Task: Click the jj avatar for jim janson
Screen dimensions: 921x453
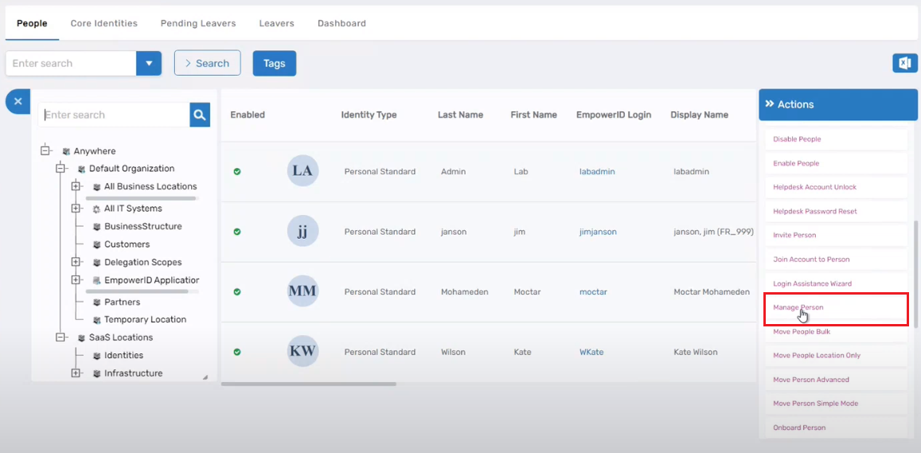Action: (x=302, y=231)
